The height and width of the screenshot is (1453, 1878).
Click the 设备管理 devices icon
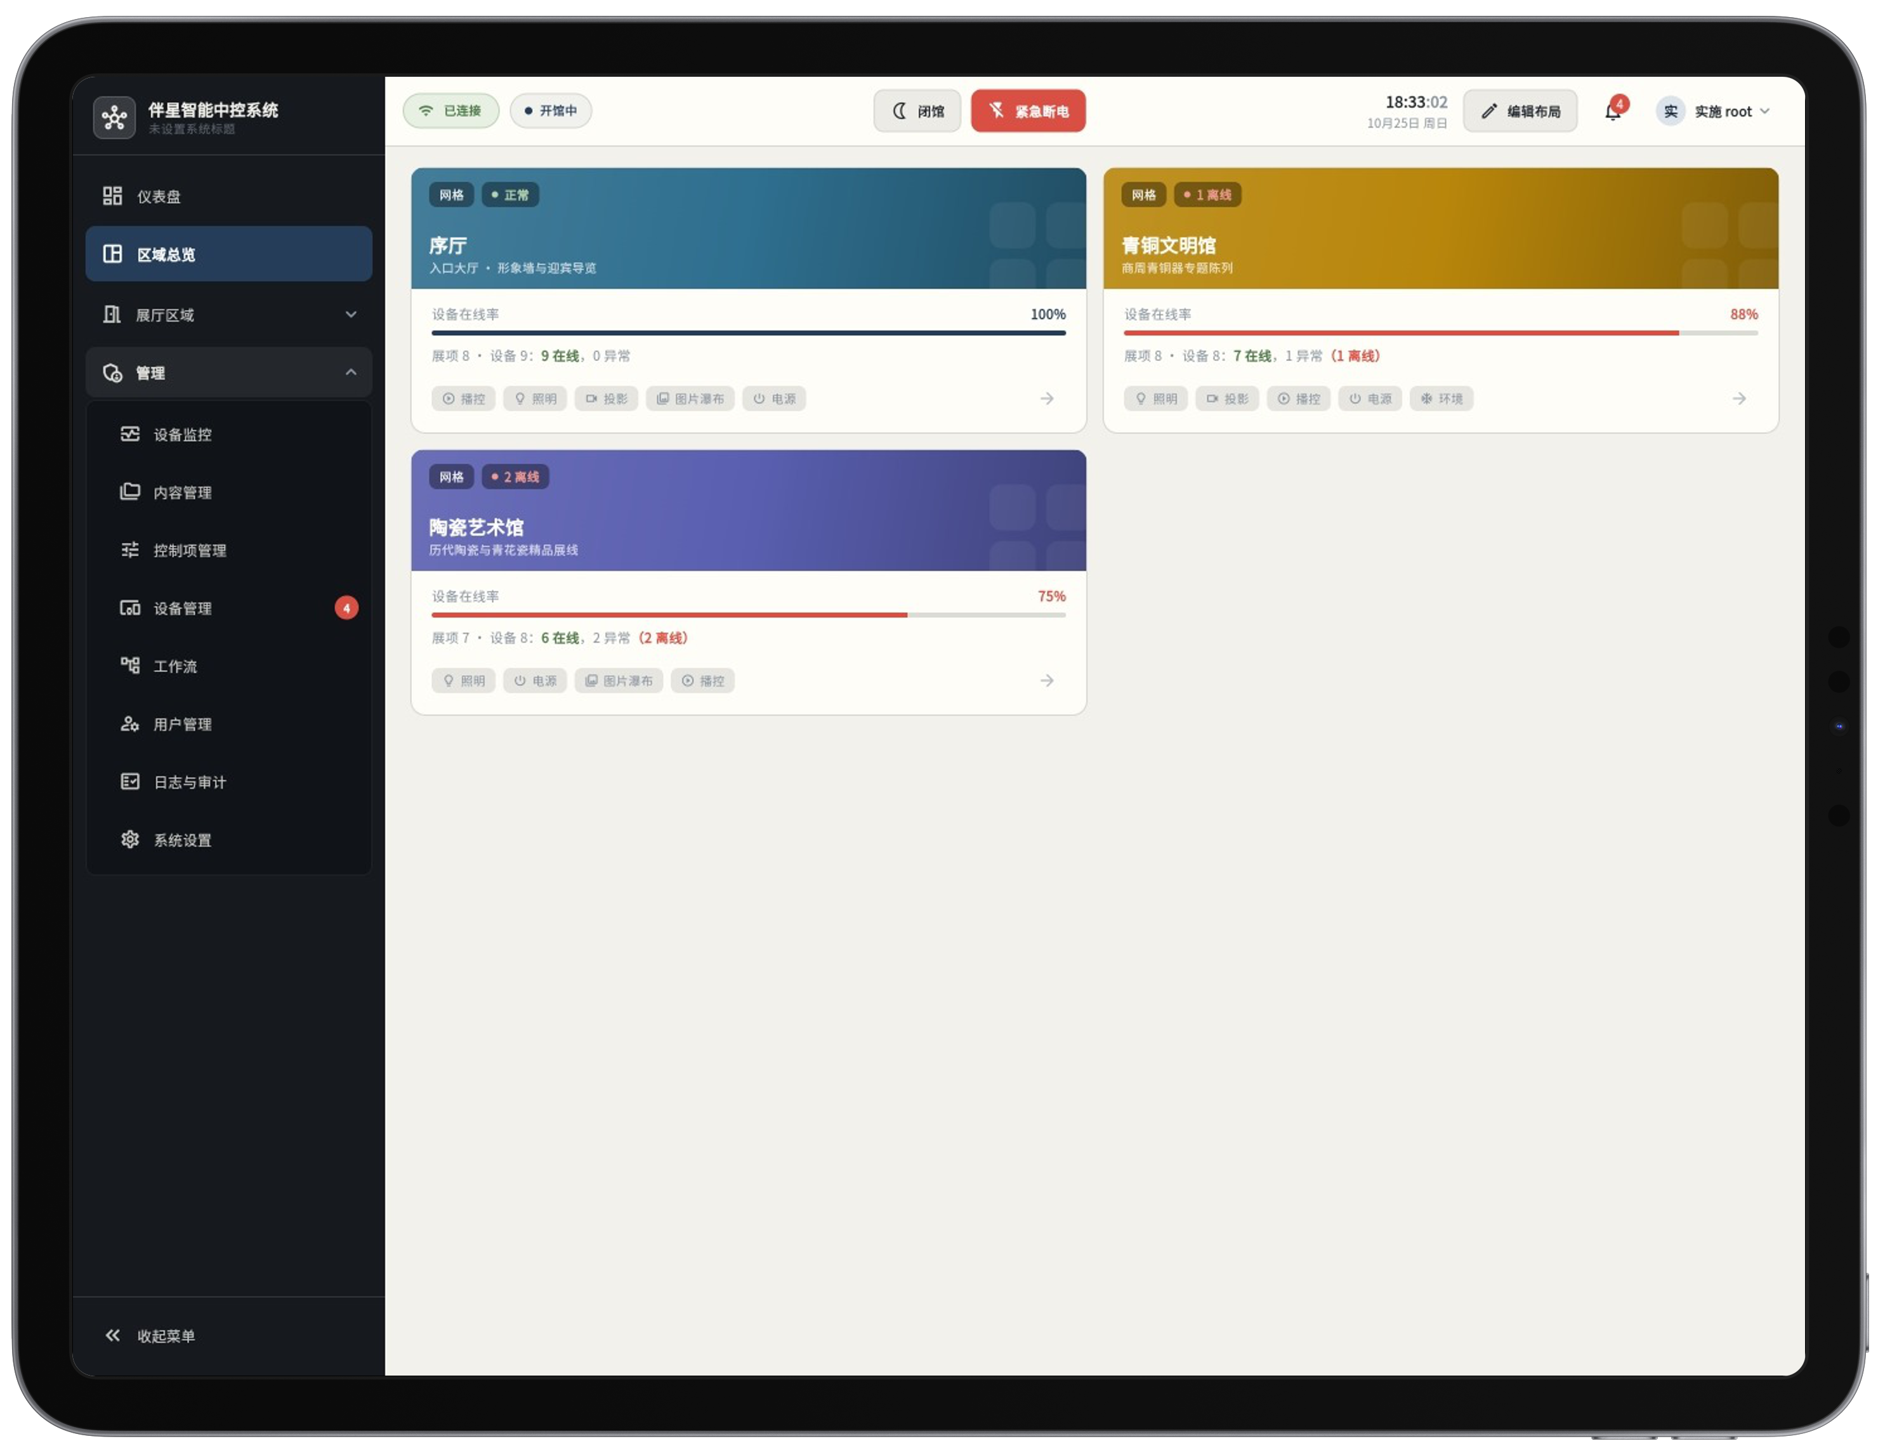coord(130,608)
